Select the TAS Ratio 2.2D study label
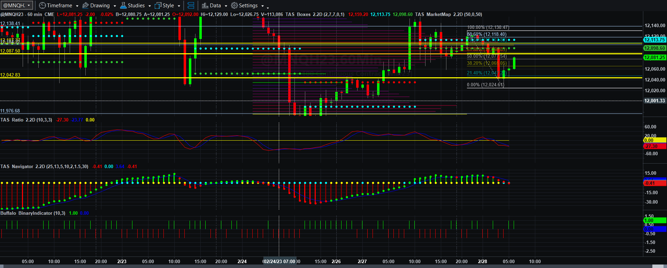The image size is (667, 268). coord(26,120)
